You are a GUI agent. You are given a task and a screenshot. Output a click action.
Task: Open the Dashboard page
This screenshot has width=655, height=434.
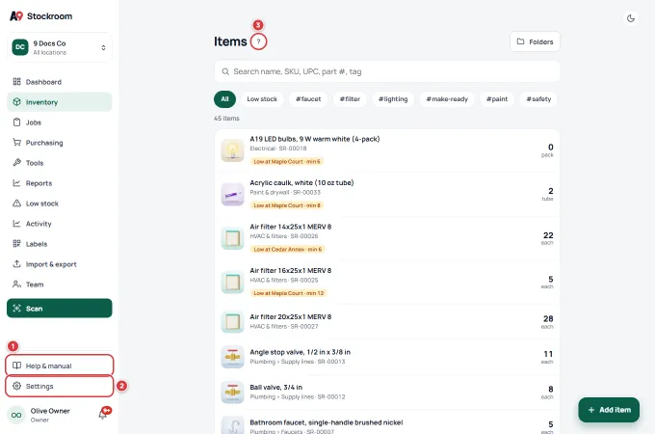click(x=60, y=82)
